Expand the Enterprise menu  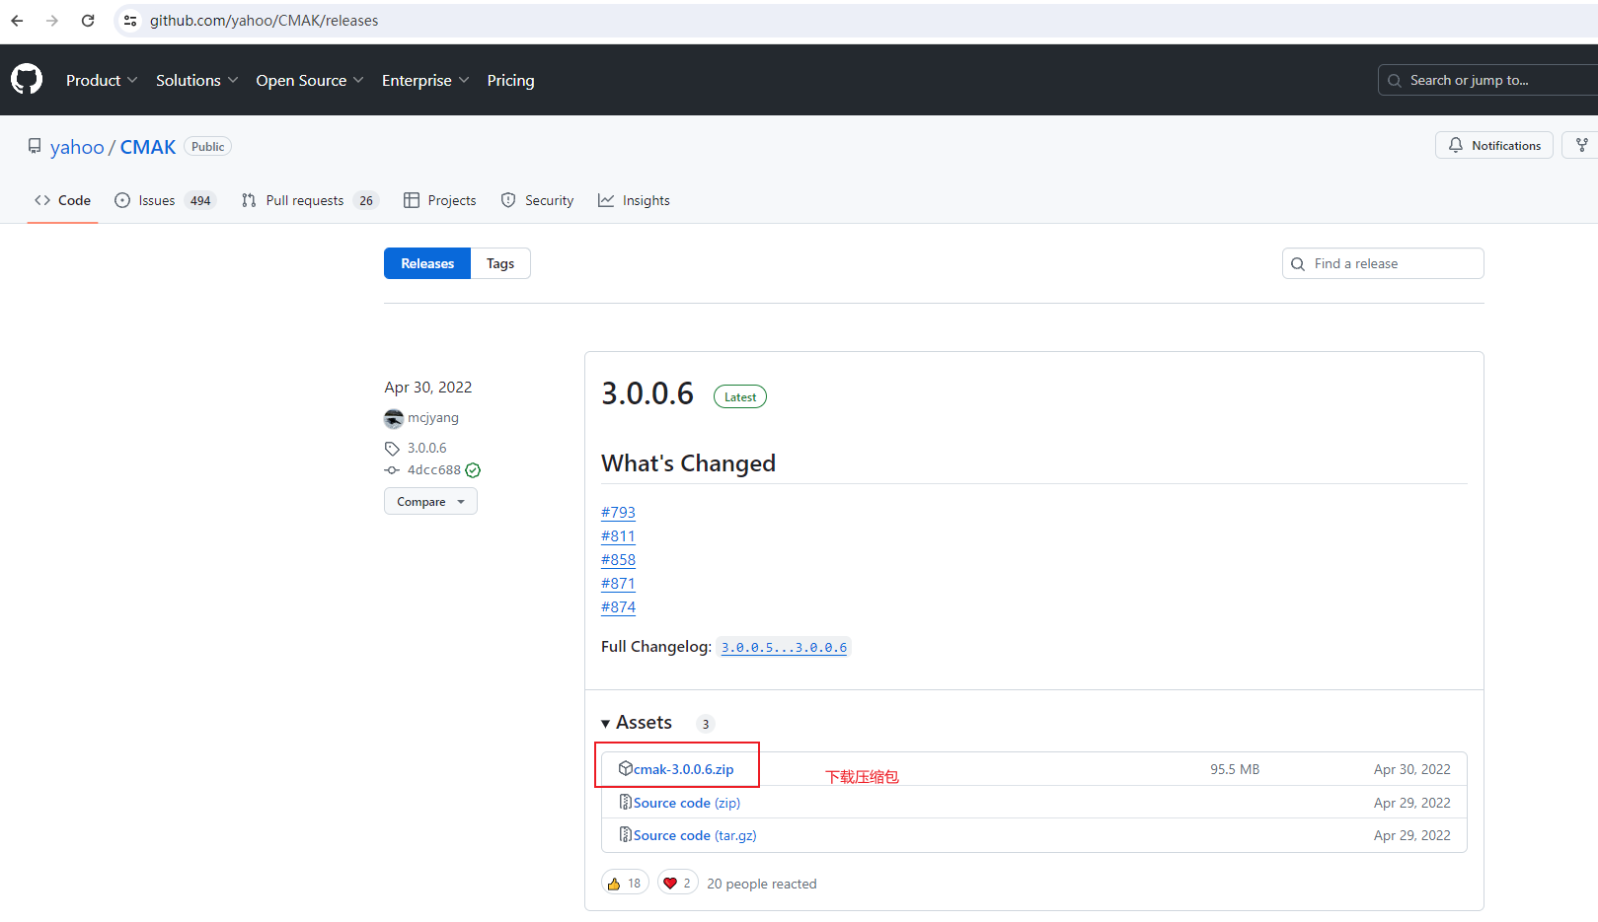click(425, 80)
